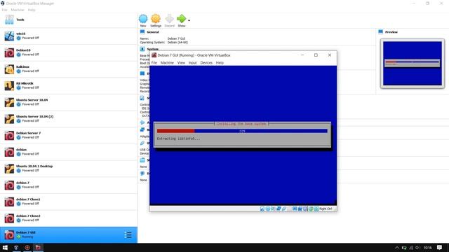Open View menu in Debian 7 GUI window

click(x=181, y=62)
